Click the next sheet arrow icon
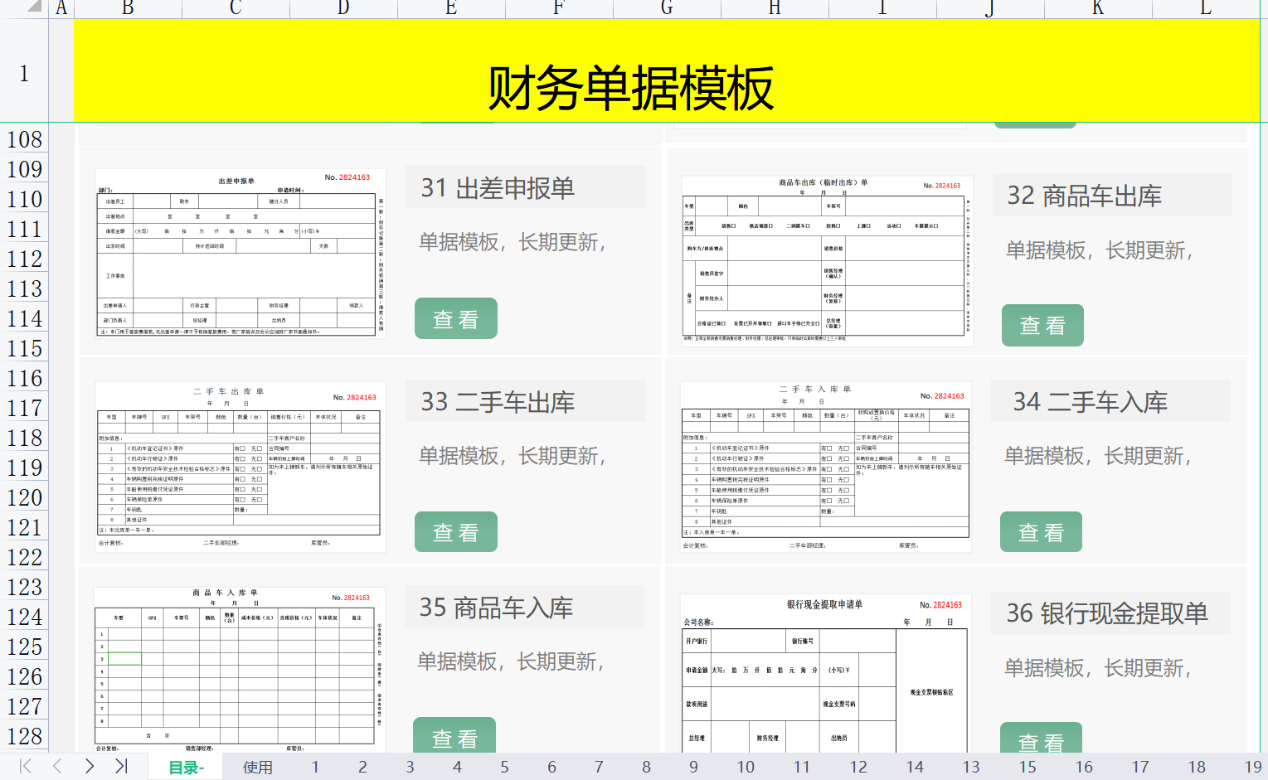 click(89, 767)
